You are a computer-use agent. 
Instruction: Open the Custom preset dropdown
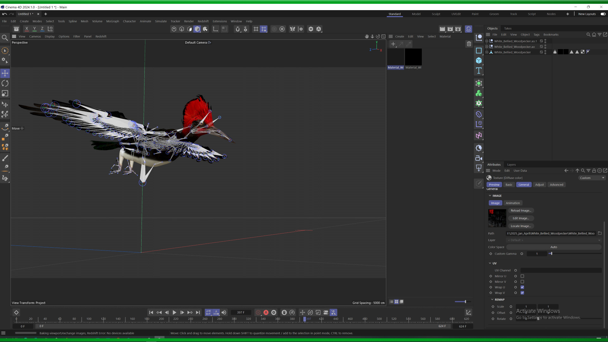coord(592,178)
